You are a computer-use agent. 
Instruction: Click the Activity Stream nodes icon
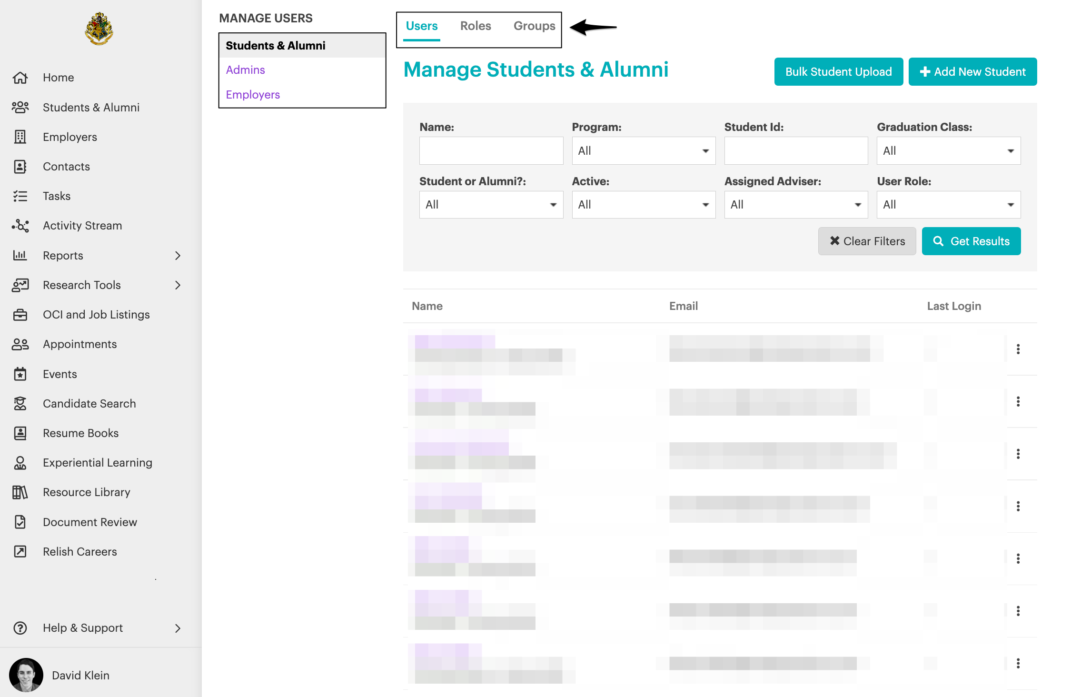(x=20, y=225)
